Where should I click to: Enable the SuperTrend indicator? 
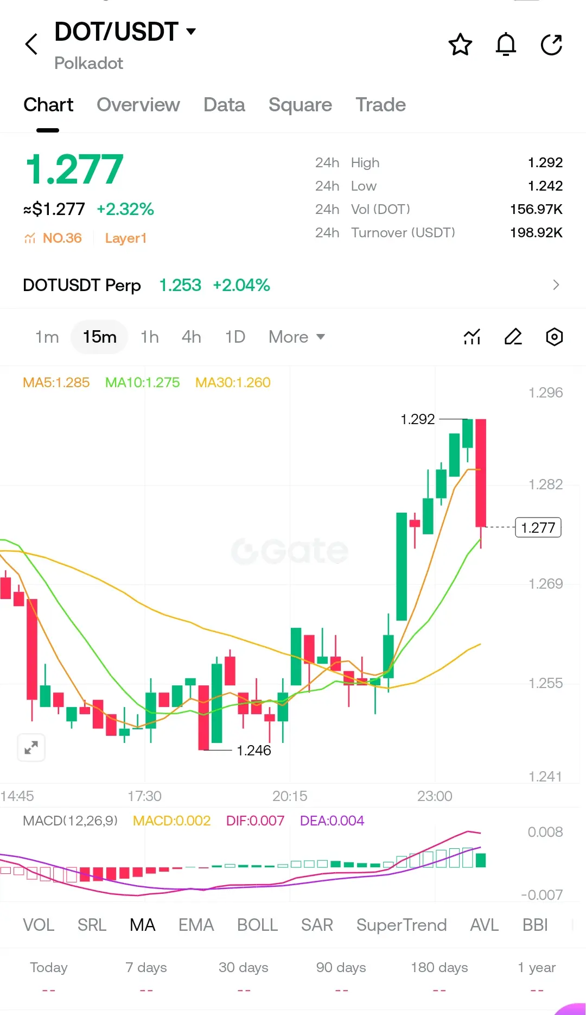click(402, 925)
